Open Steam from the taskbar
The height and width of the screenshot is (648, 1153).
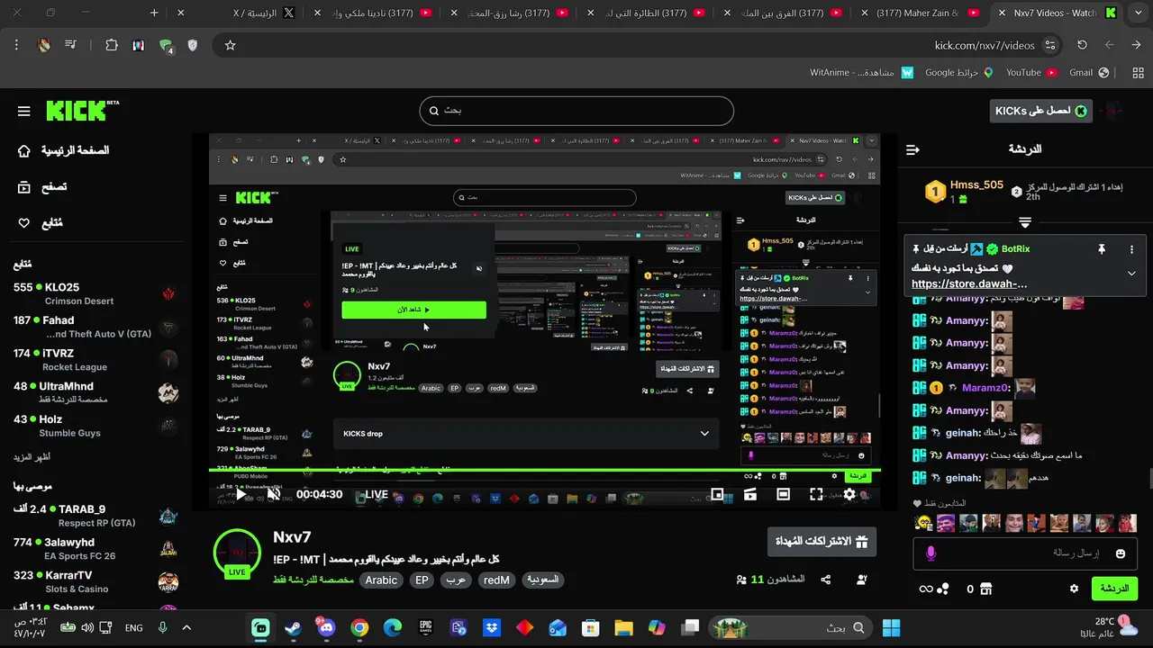pos(294,627)
